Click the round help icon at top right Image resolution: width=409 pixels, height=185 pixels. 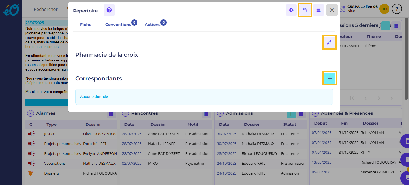(x=397, y=9)
